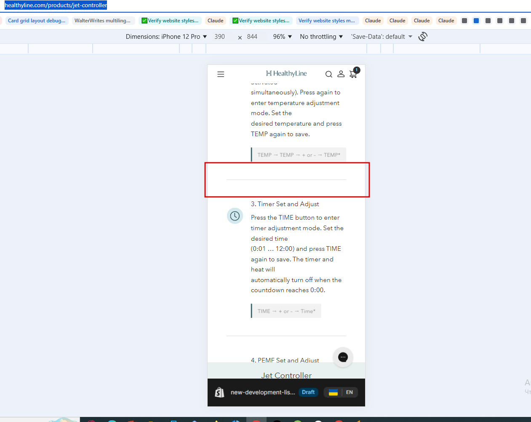Open the search magnifier icon
Screen dimensions: 531x422
pos(329,74)
